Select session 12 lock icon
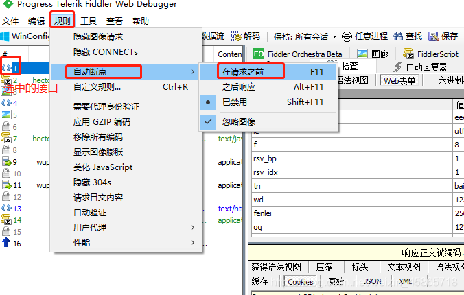The width and height of the screenshot is (464, 295). point(6,196)
